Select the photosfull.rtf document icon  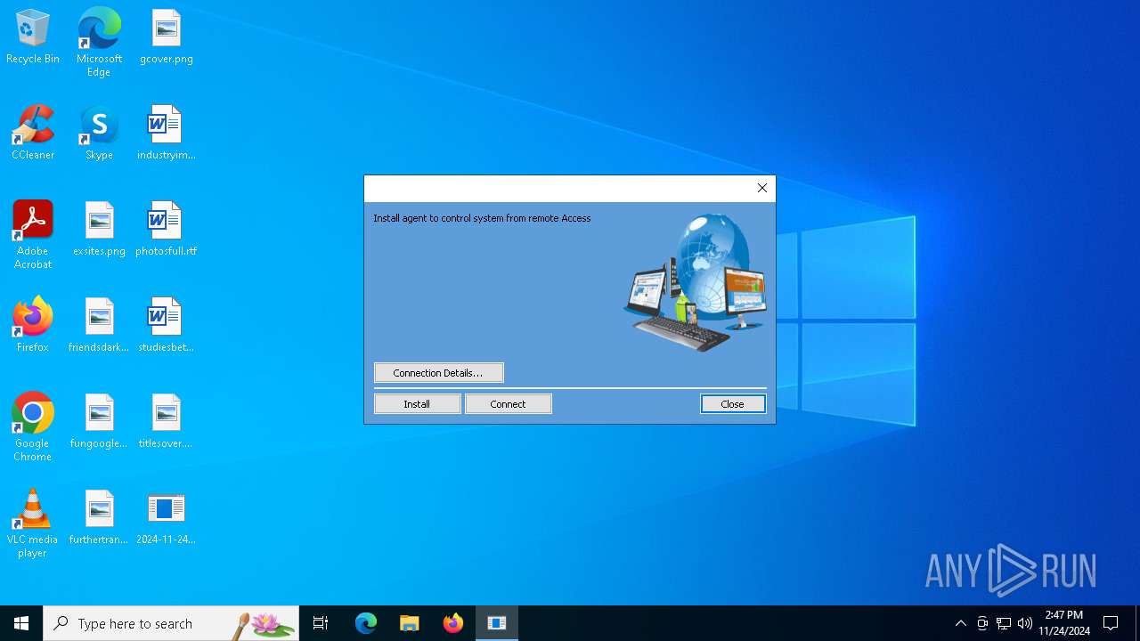[167, 230]
